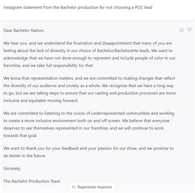Image resolution: width=195 pixels, height=193 pixels.
Task: Click the paragraph starting 'We are committed to listening'
Action: tap(89, 125)
